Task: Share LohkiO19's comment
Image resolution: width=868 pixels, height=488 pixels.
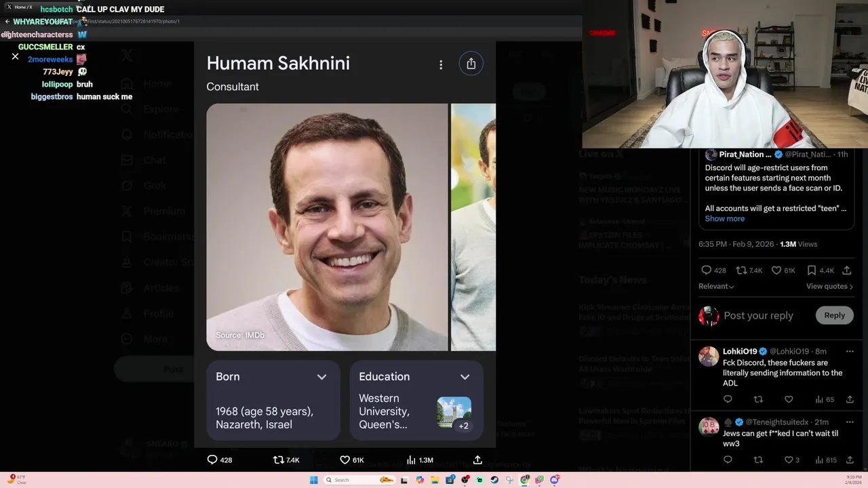Action: [850, 400]
